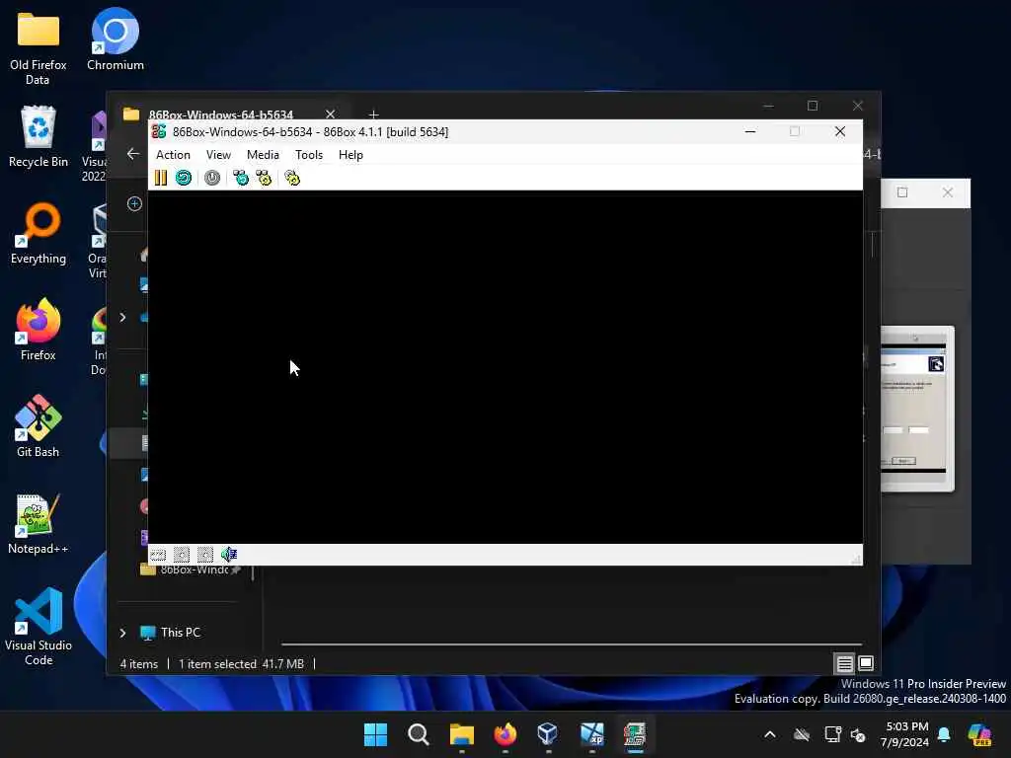Minimize the 86Box window
Screen dimensions: 1011x758
coord(750,131)
